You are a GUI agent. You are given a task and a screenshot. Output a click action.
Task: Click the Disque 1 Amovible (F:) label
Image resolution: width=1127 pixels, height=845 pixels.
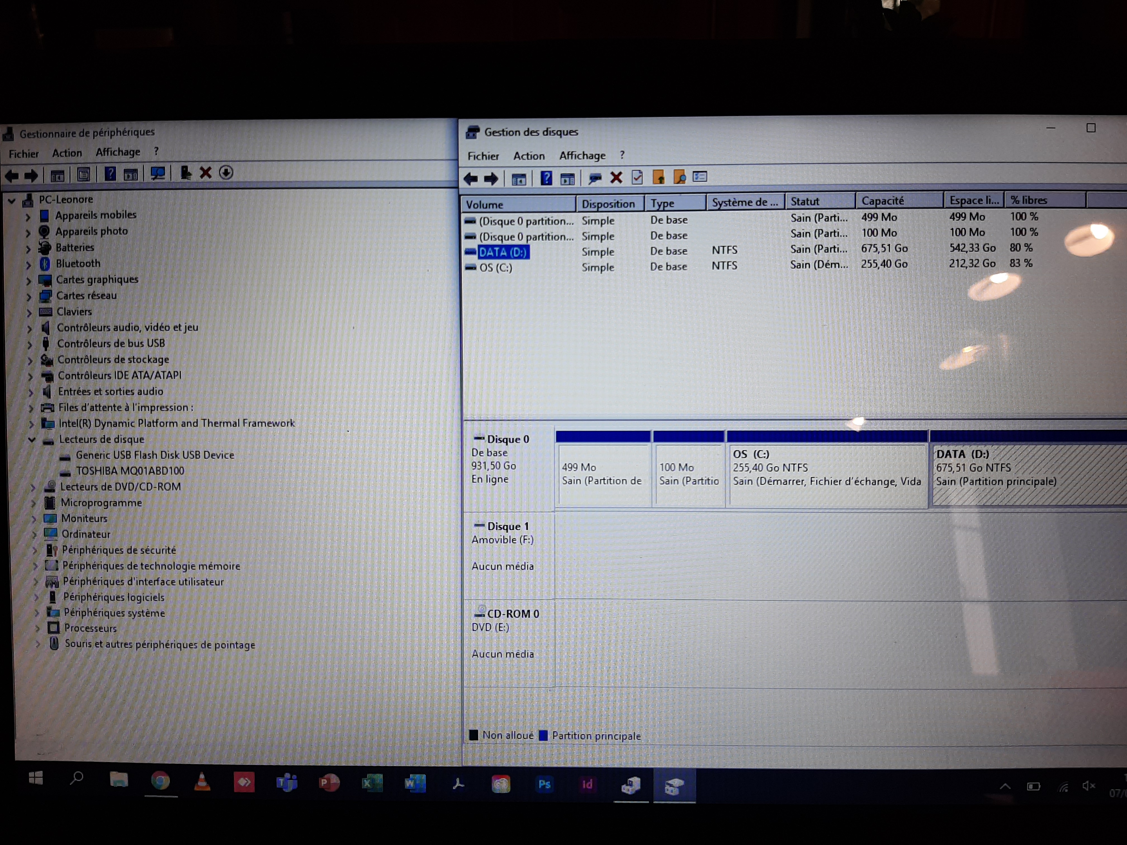point(509,555)
